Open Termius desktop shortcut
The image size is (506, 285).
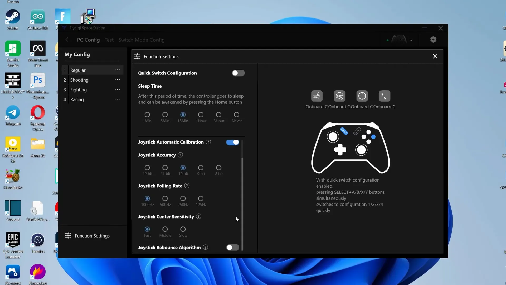38,243
